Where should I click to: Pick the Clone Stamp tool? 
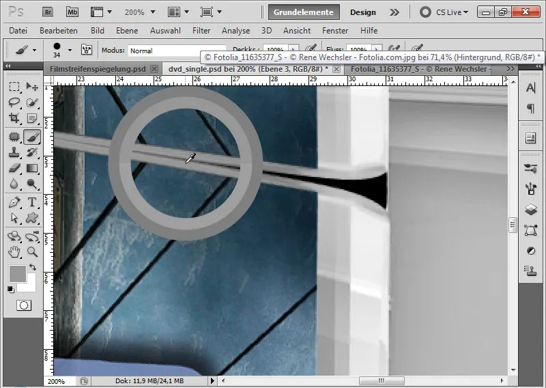14,152
